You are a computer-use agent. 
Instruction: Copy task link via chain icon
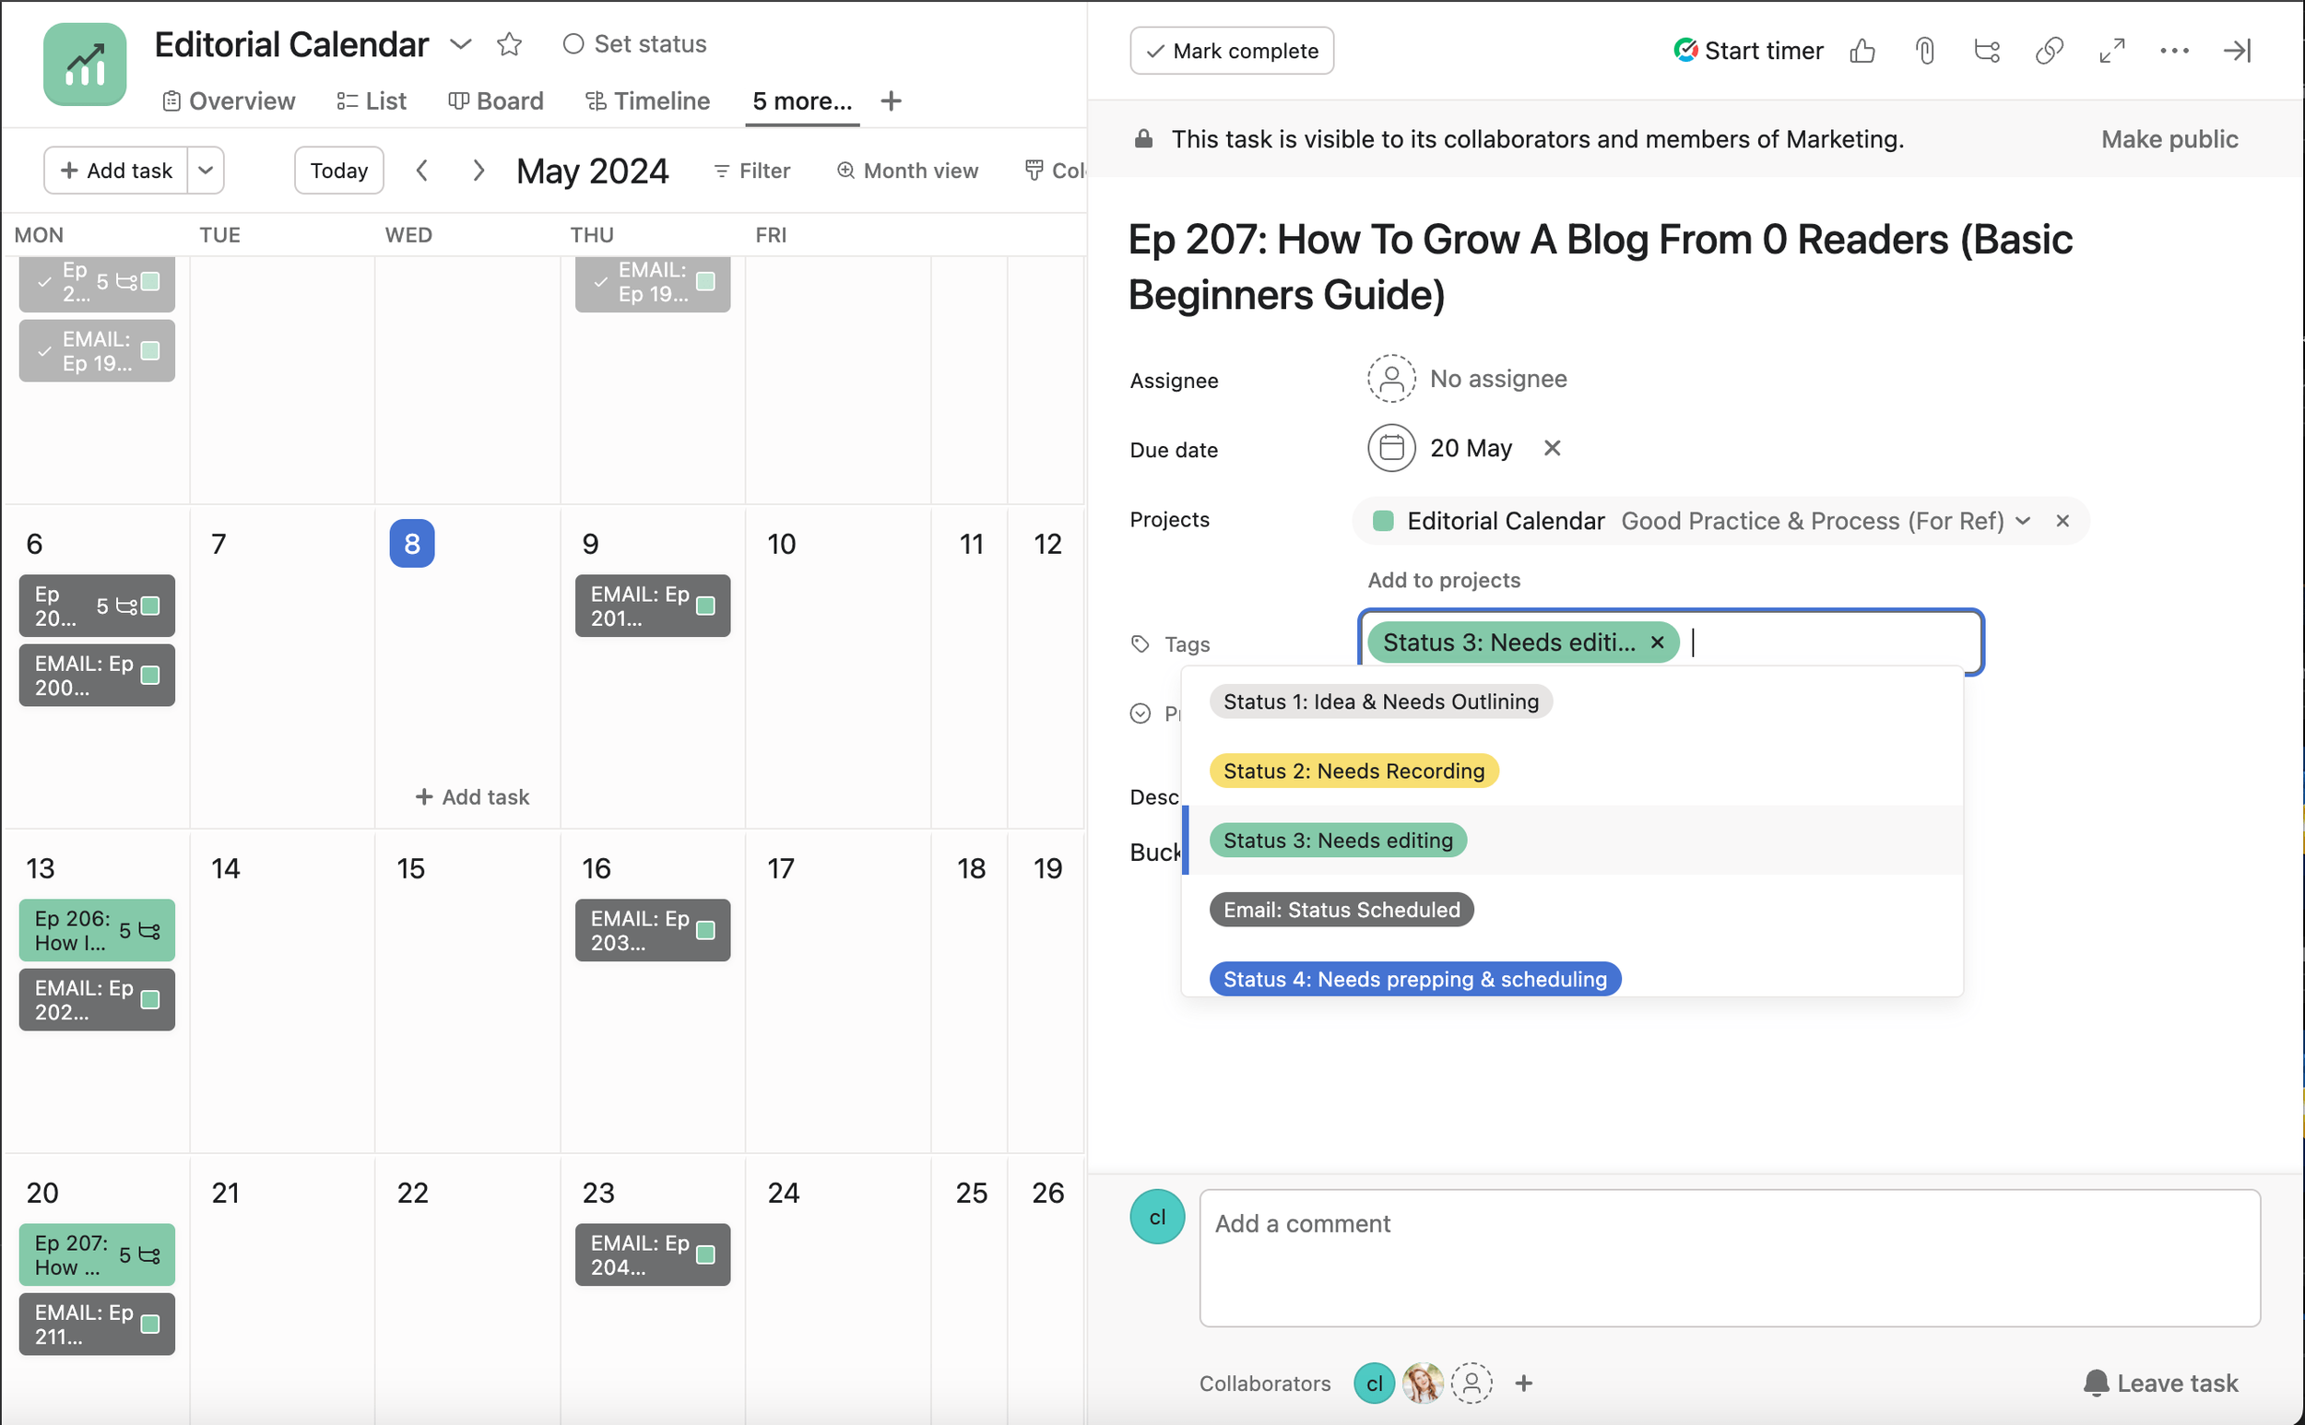(x=2049, y=51)
